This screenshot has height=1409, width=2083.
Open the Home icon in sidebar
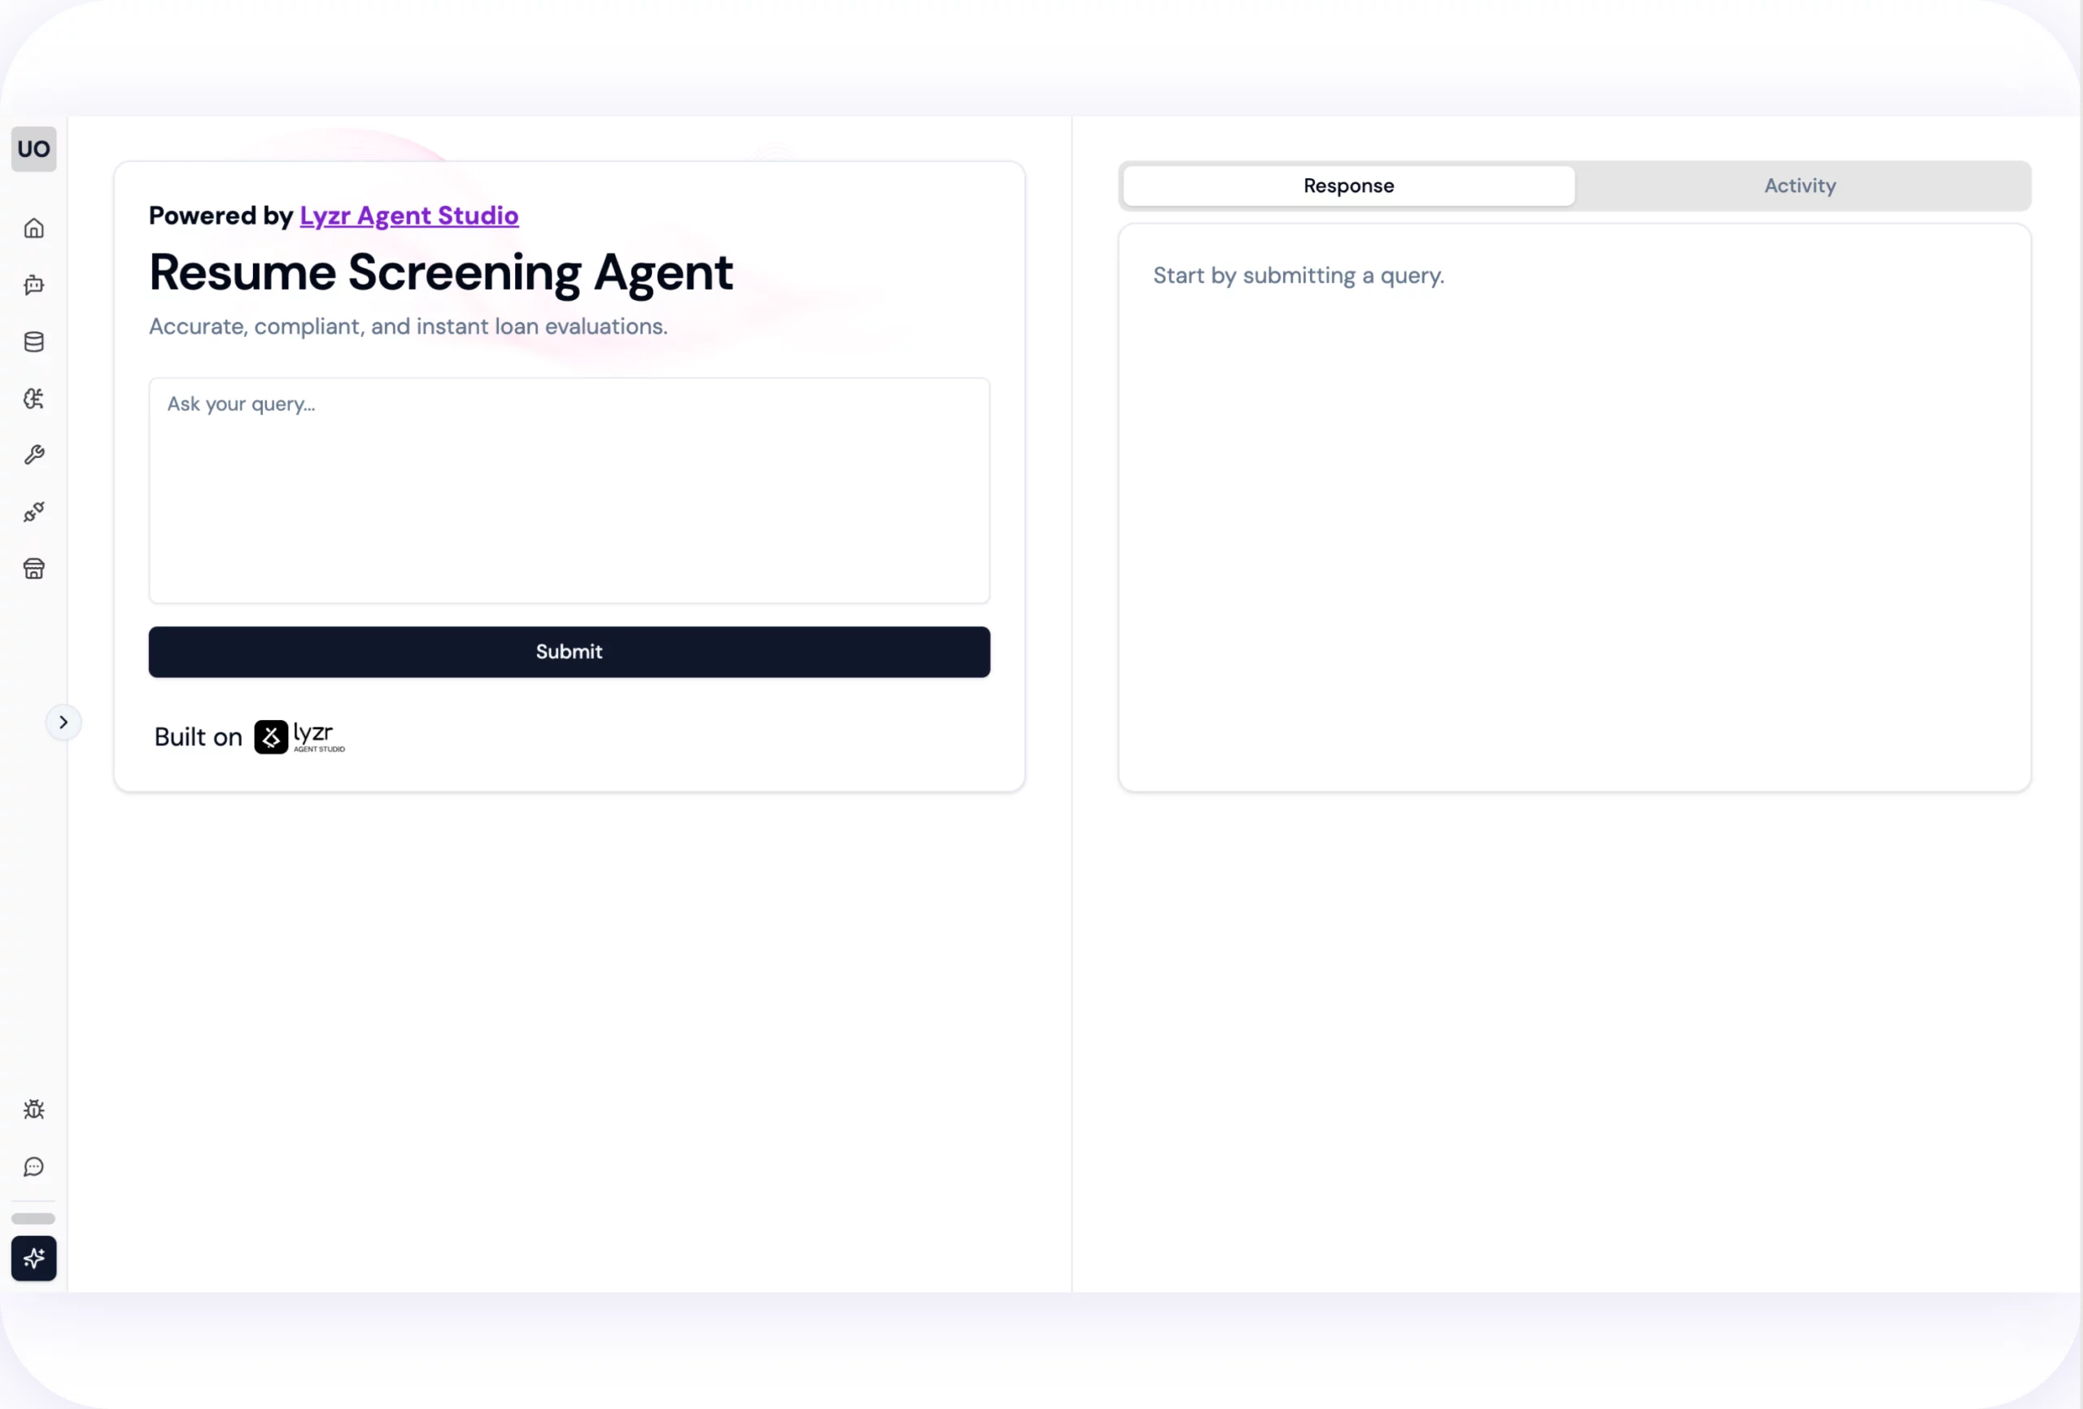coord(34,229)
